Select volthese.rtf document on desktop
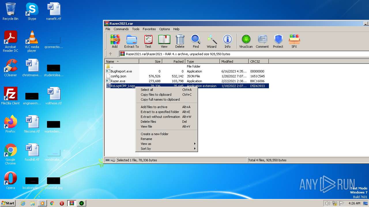Image resolution: width=369 pixels, height=207 pixels. coord(54,96)
